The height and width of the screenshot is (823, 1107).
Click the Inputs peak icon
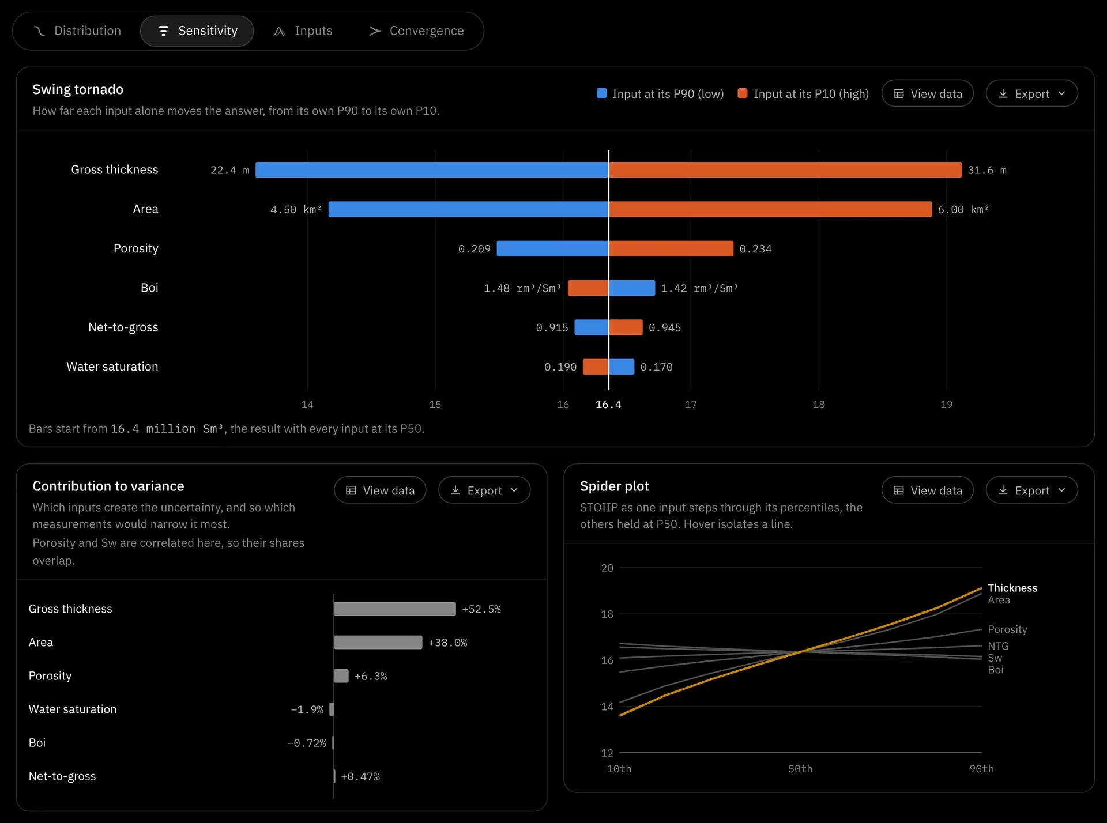pyautogui.click(x=280, y=31)
